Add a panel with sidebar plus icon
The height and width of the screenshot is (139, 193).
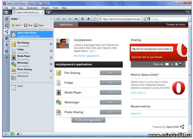point(6,57)
